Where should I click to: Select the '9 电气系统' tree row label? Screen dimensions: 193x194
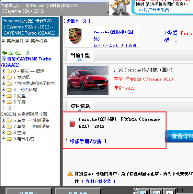24,139
